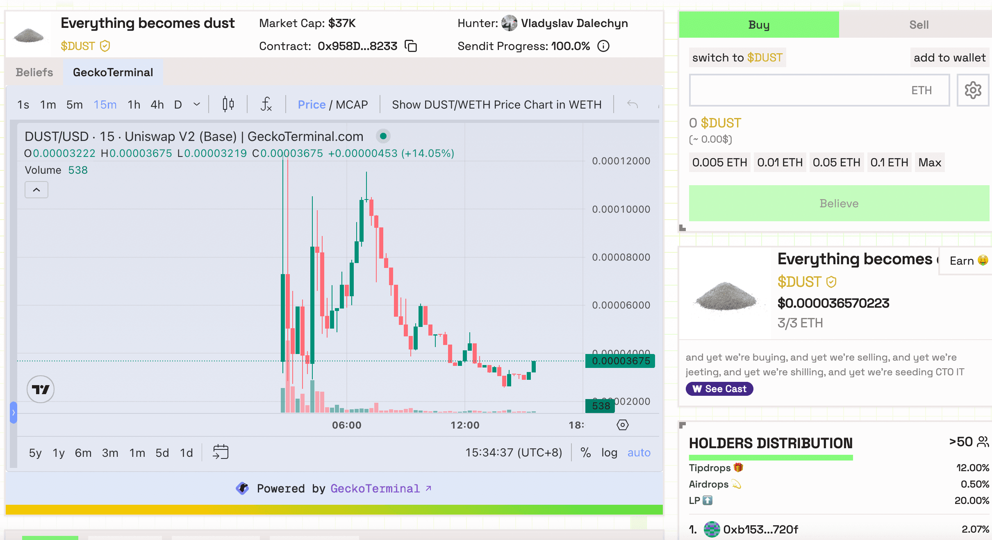Switch chart to Price view

[312, 104]
